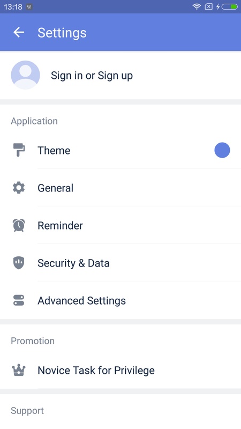Click the shield Security & Data icon
This screenshot has width=241, height=429.
point(19,263)
